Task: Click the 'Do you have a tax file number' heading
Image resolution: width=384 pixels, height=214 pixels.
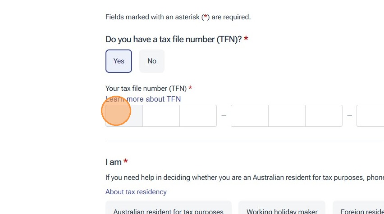Action: [174, 40]
